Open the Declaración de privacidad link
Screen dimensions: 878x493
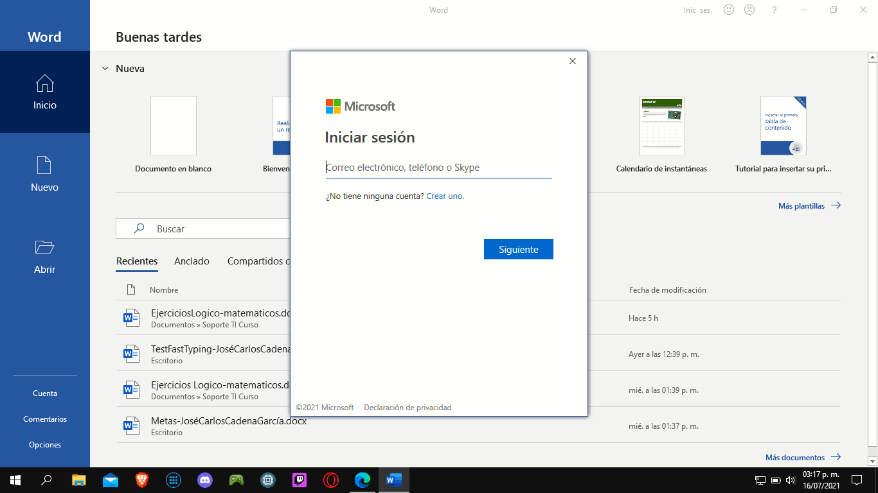point(408,408)
